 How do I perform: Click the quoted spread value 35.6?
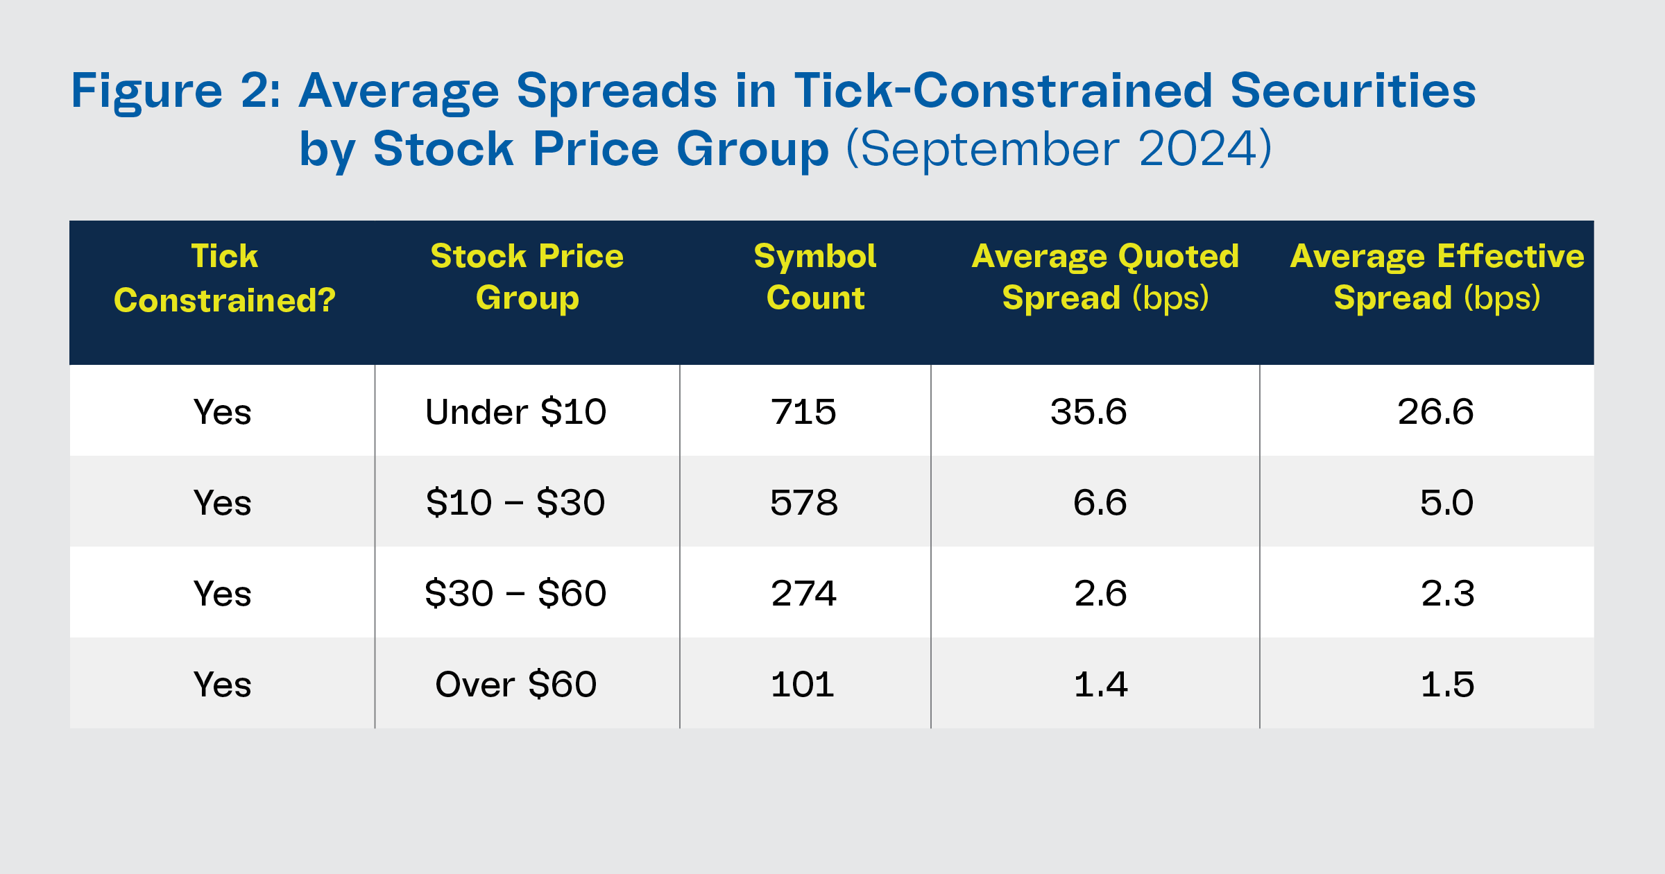pyautogui.click(x=1088, y=412)
